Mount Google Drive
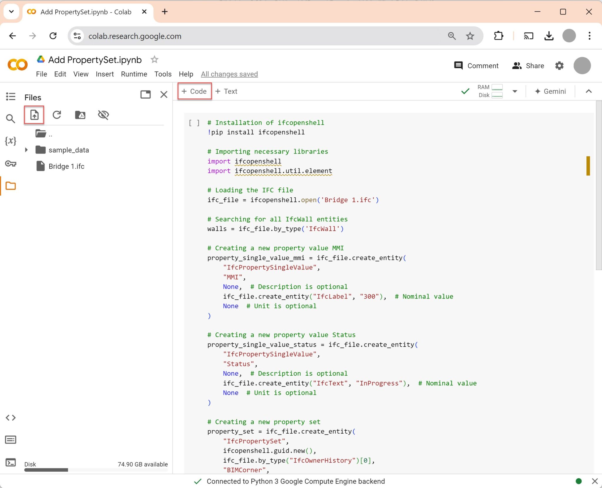The height and width of the screenshot is (488, 602). tap(80, 115)
